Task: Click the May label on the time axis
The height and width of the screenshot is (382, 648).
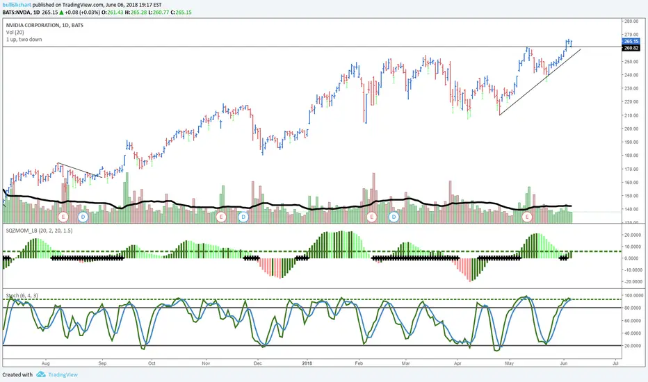Action: click(x=509, y=363)
